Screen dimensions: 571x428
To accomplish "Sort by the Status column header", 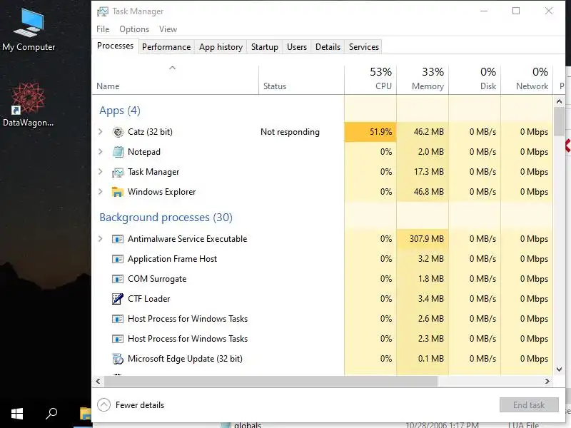I will (301, 80).
